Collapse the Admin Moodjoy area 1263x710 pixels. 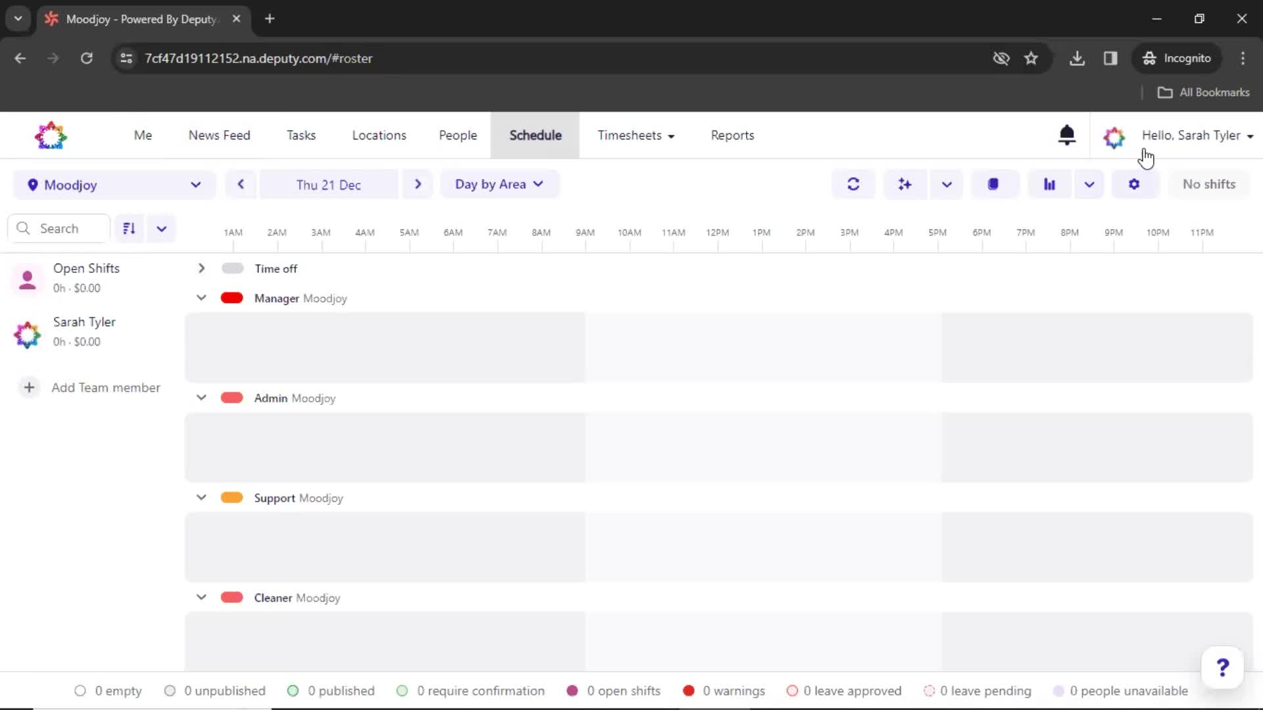point(201,398)
